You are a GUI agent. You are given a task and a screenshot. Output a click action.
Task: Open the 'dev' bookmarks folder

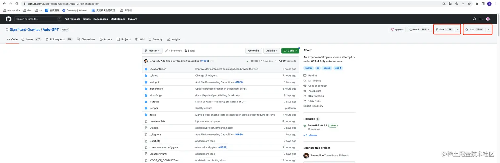pos(27,10)
